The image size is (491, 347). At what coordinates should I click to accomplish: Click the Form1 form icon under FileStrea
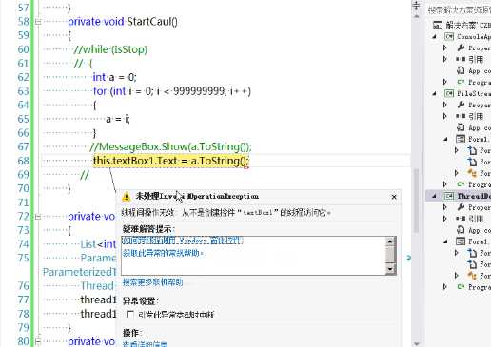click(461, 139)
